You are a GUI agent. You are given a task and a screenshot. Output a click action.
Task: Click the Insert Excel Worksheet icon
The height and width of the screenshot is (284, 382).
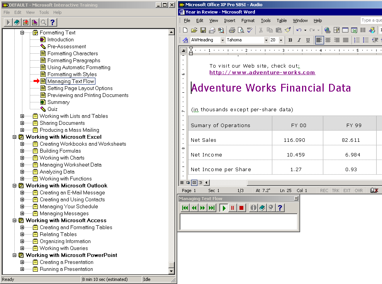(x=354, y=30)
